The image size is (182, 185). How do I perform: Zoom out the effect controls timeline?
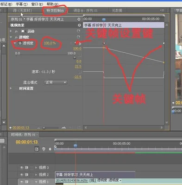[39, 128]
